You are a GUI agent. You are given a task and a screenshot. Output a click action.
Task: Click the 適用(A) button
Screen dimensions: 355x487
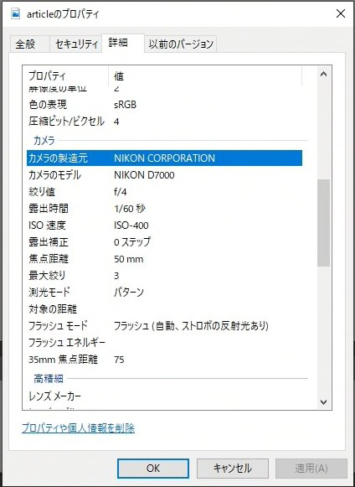click(x=311, y=468)
